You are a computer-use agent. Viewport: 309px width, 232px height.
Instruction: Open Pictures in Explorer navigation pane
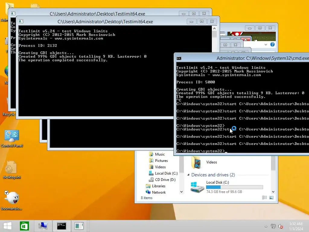pos(158,161)
